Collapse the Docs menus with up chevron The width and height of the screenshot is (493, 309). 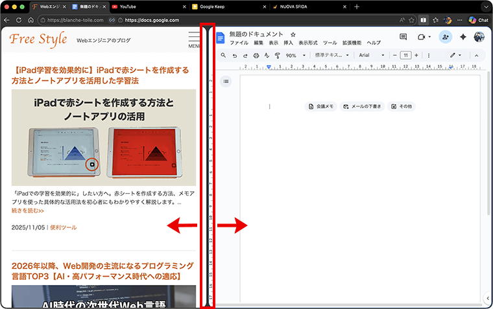point(476,56)
